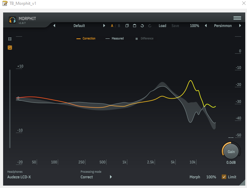Image resolution: width=247 pixels, height=188 pixels.
Task: Open Processing mode Correct selector
Action: click(86, 177)
